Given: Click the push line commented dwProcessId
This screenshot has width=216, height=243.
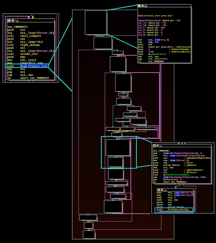Looking at the screenshot, I should click(x=165, y=47).
